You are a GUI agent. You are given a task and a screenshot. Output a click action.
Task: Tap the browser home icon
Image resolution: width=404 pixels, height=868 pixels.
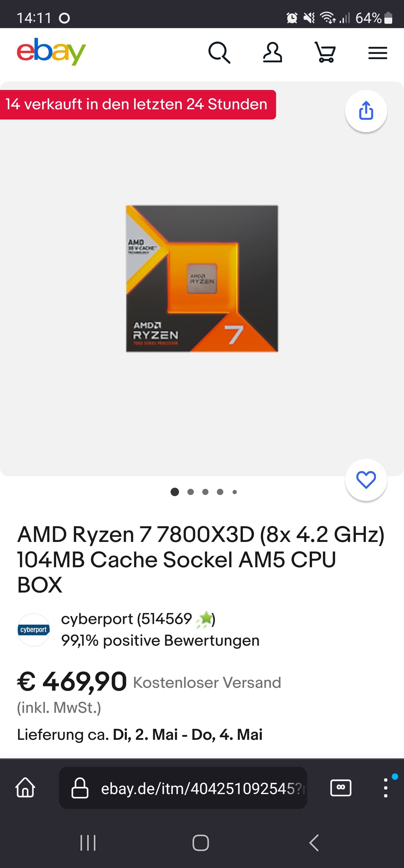click(x=25, y=788)
